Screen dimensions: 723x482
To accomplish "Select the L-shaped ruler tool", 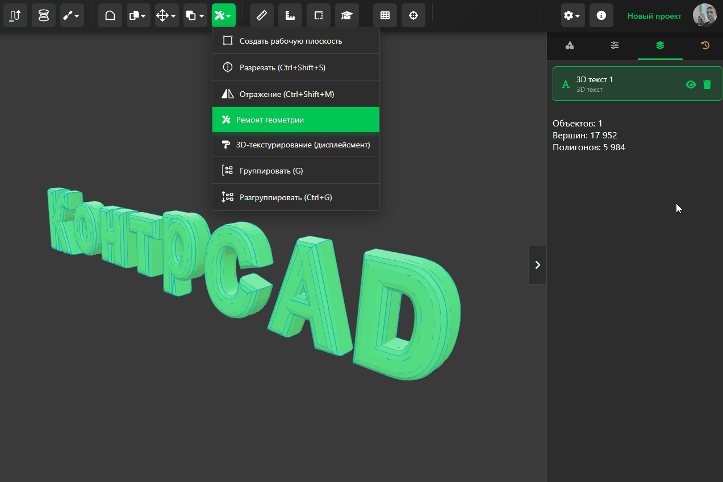I will tap(290, 16).
